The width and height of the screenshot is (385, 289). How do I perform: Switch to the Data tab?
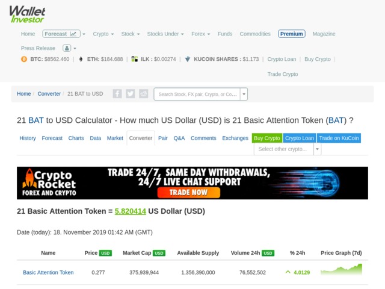coord(96,138)
